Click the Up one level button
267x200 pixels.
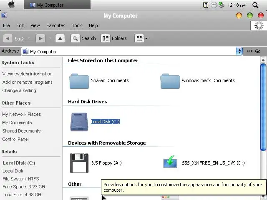coord(60,38)
